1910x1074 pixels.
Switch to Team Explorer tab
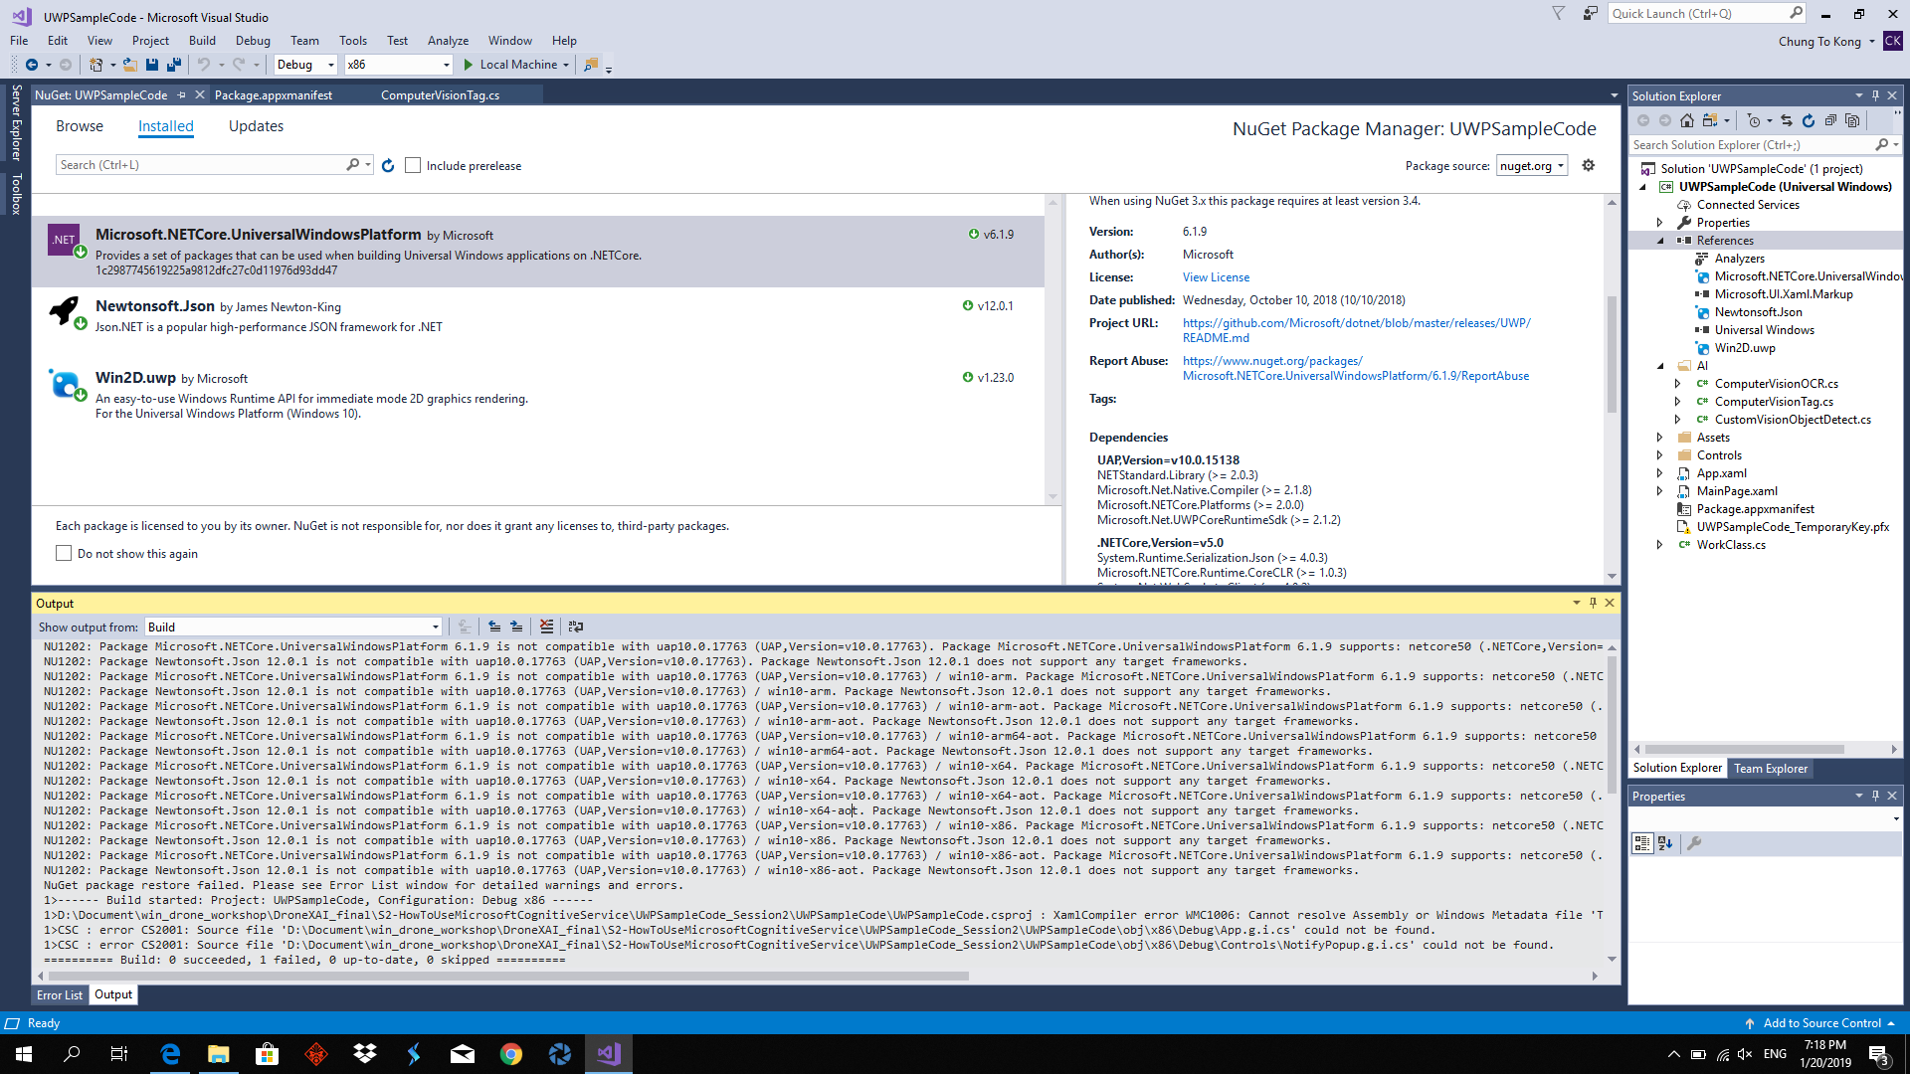point(1771,768)
